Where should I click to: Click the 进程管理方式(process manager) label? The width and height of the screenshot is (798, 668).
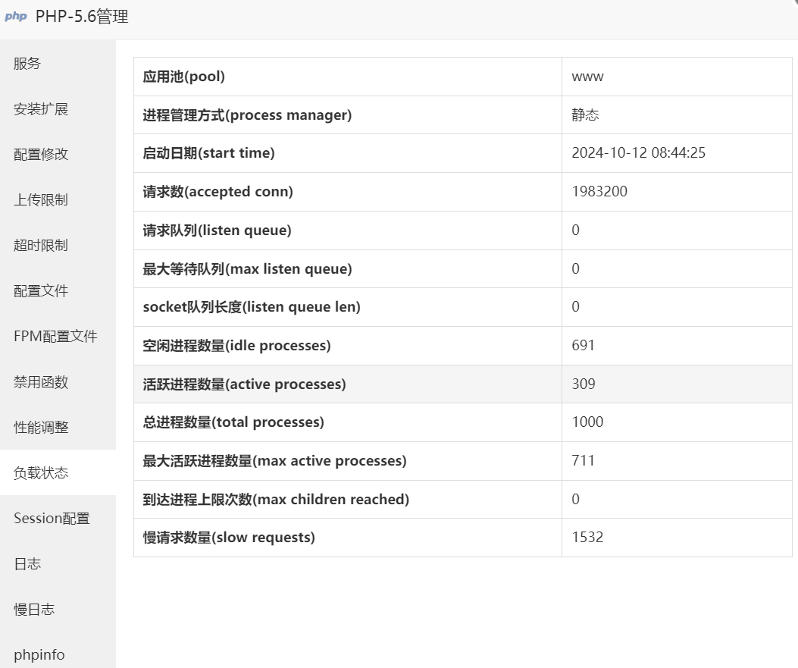click(247, 115)
